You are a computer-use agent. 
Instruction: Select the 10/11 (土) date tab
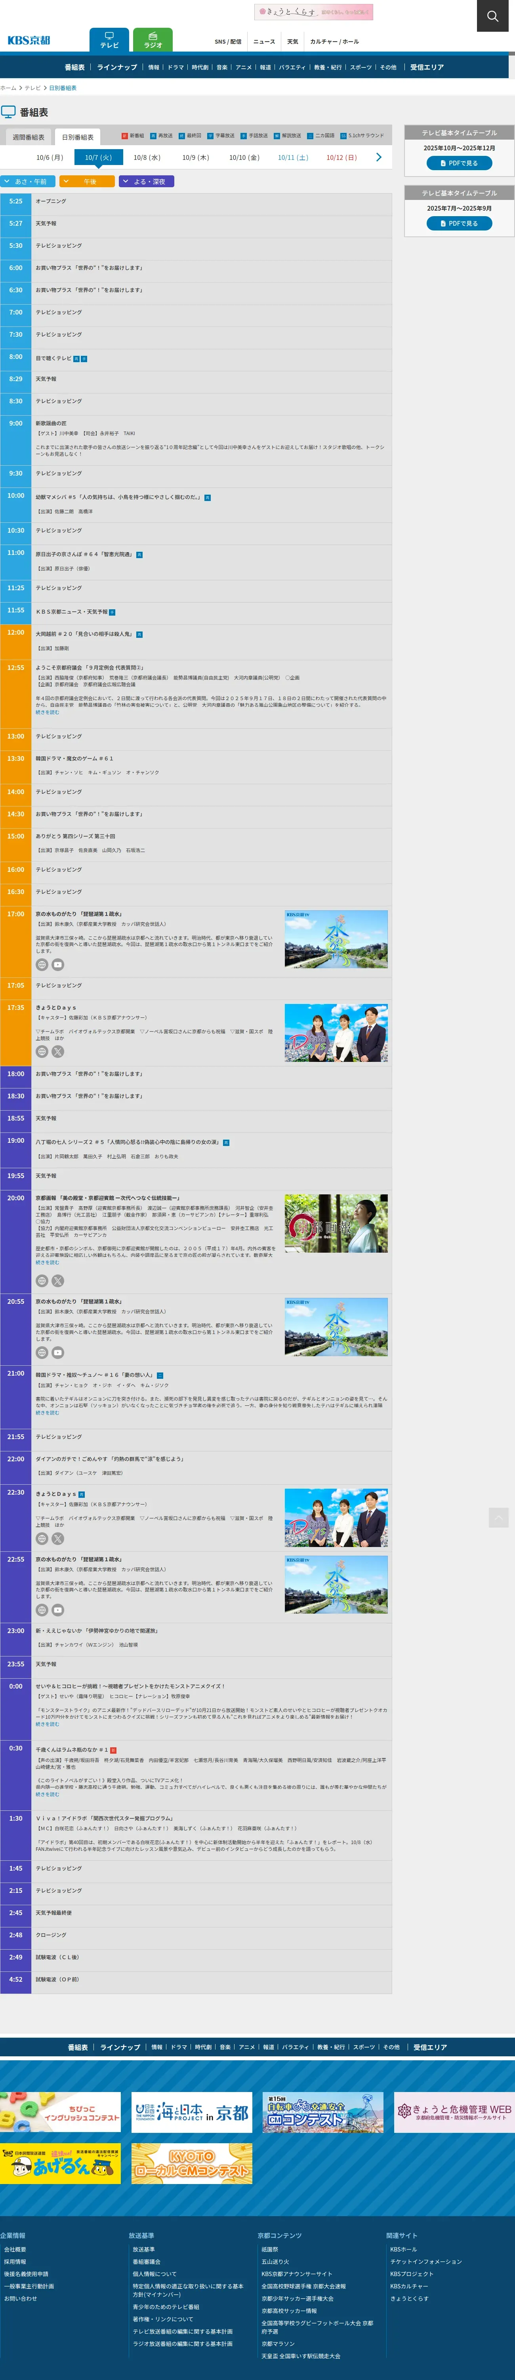(293, 158)
